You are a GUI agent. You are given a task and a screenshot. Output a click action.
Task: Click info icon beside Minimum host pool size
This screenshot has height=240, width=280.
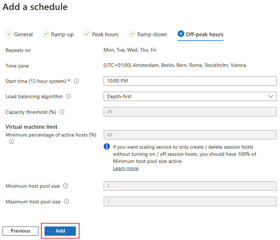(x=66, y=186)
